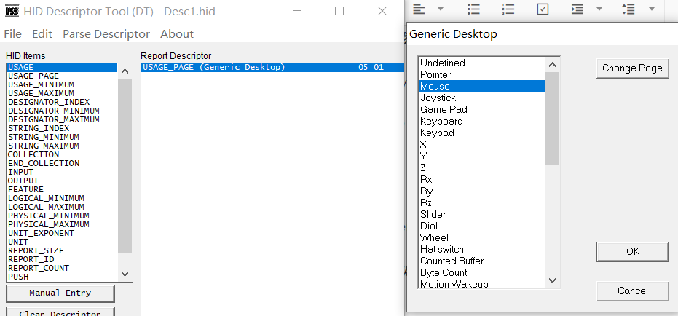This screenshot has width=678, height=316.
Task: Click the text align left icon
Action: (419, 9)
